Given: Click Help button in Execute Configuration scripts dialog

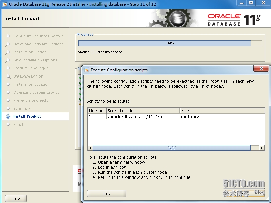Looking at the screenshot, I should click(x=107, y=193).
